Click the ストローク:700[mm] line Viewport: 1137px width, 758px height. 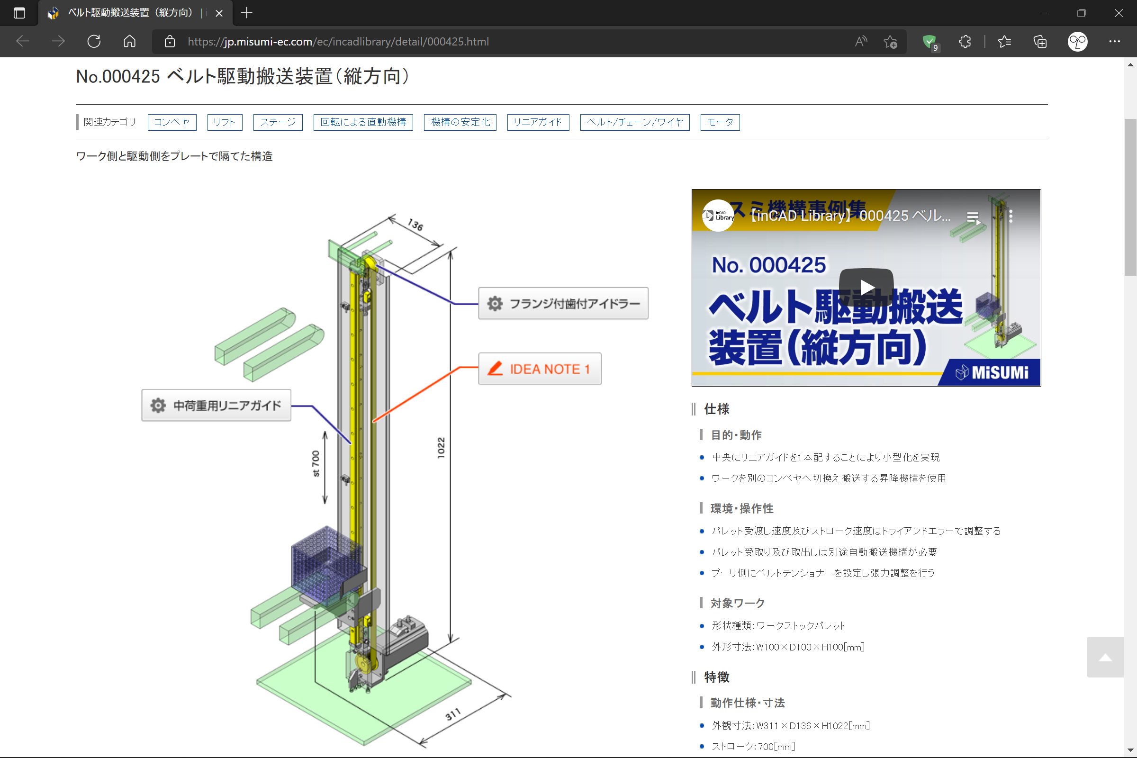(753, 747)
